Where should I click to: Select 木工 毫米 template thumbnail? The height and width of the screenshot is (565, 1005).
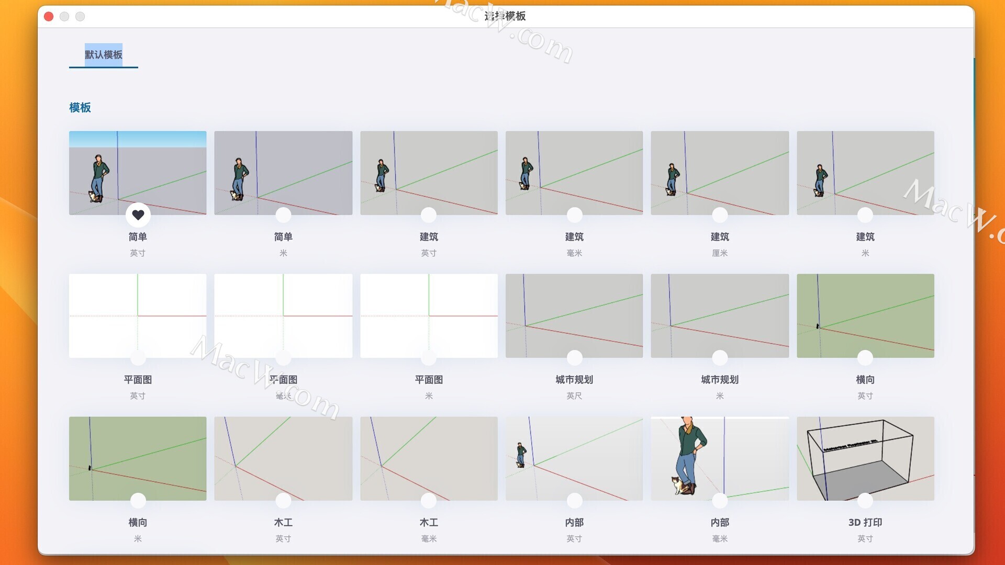pyautogui.click(x=429, y=458)
